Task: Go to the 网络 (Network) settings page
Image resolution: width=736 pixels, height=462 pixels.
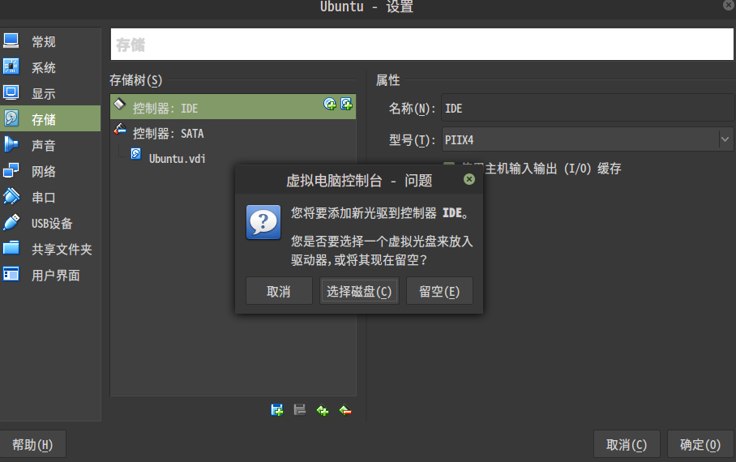Action: click(44, 171)
